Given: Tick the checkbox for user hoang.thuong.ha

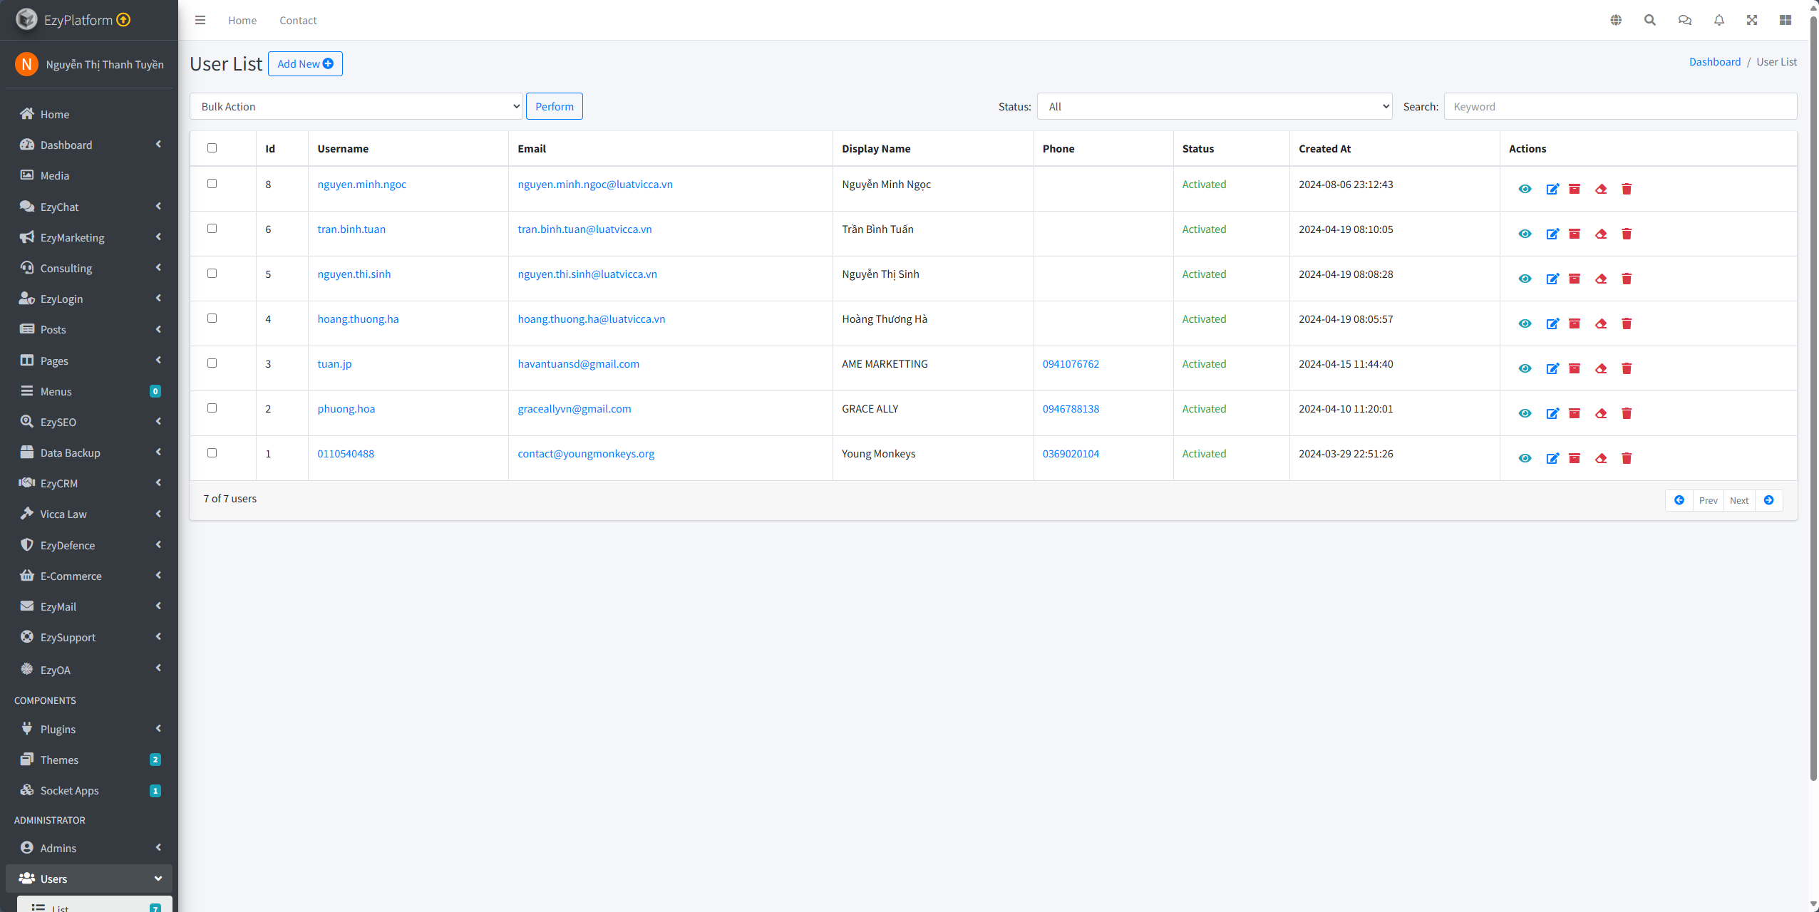Looking at the screenshot, I should [x=212, y=318].
